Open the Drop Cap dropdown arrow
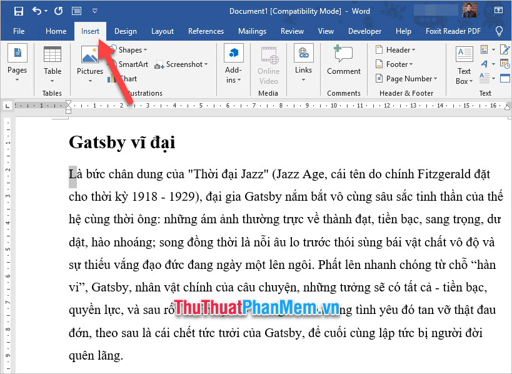This screenshot has width=512, height=374. click(x=493, y=78)
